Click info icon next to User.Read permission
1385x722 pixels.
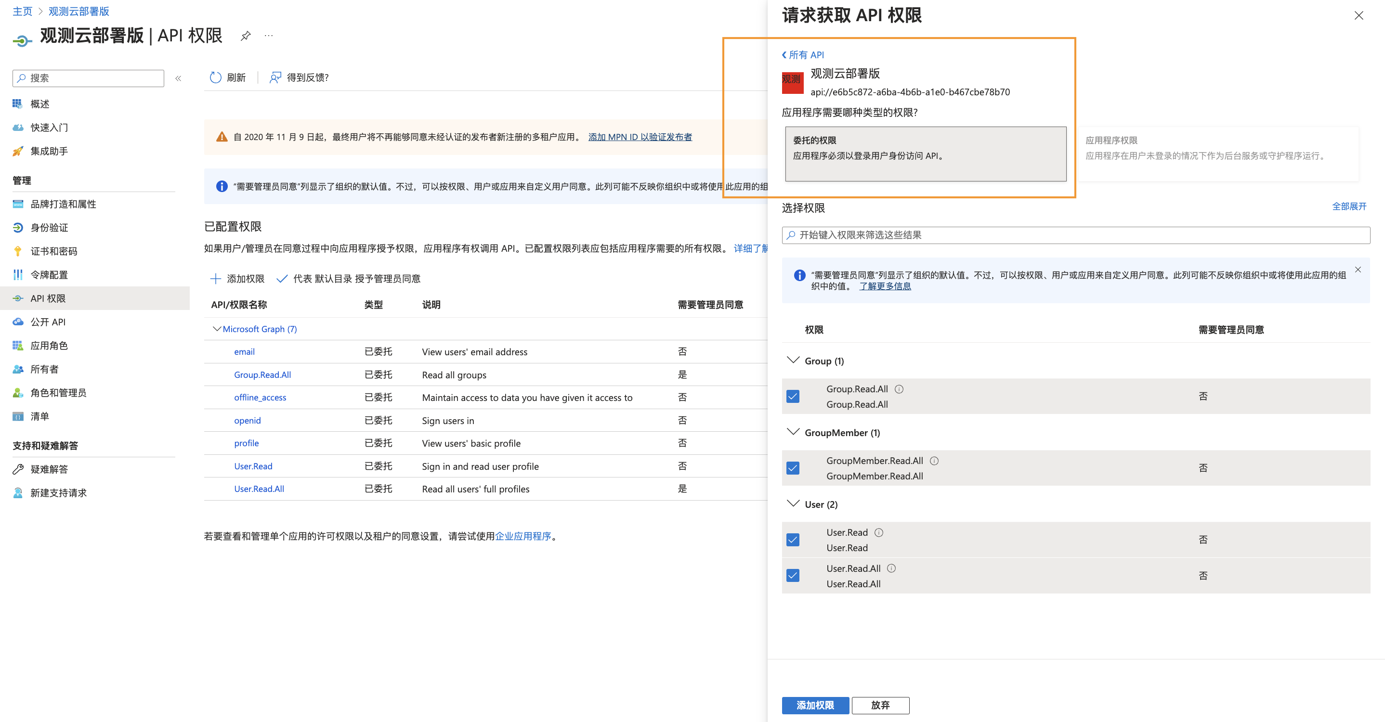[x=879, y=532]
